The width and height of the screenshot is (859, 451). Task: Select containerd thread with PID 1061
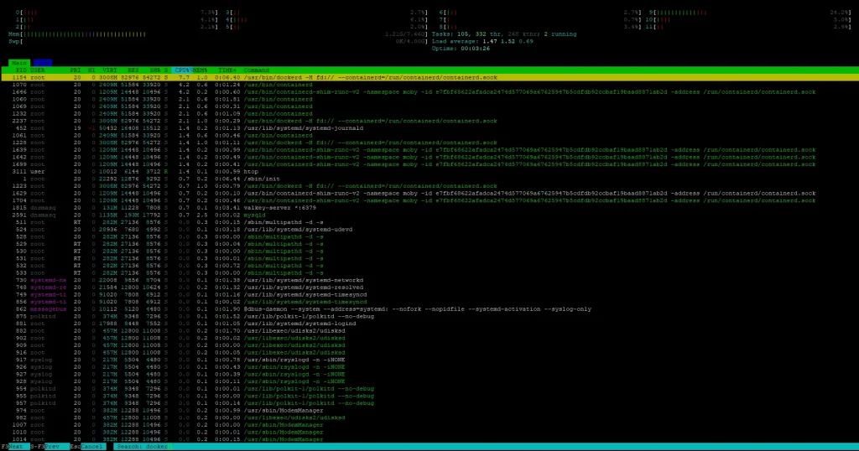(x=429, y=135)
